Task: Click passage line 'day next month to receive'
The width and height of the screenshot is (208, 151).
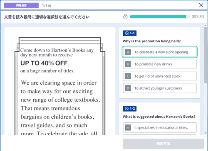Action: pos(47,55)
